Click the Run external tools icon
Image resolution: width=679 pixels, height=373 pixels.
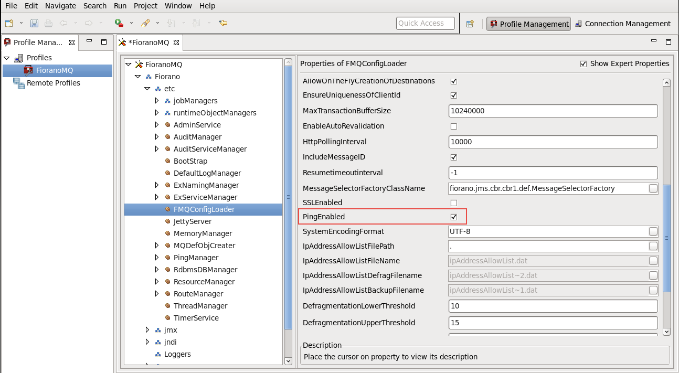point(119,23)
